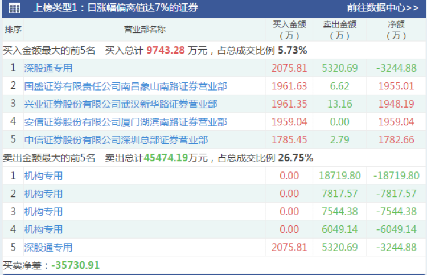The width and height of the screenshot is (427, 275).
Task: Select sell total value 45474.19
Action: 166,158
